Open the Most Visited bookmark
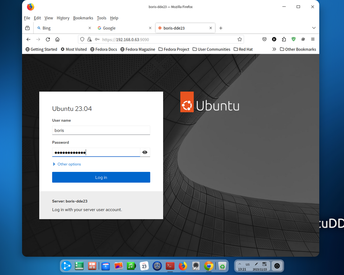 coord(74,49)
